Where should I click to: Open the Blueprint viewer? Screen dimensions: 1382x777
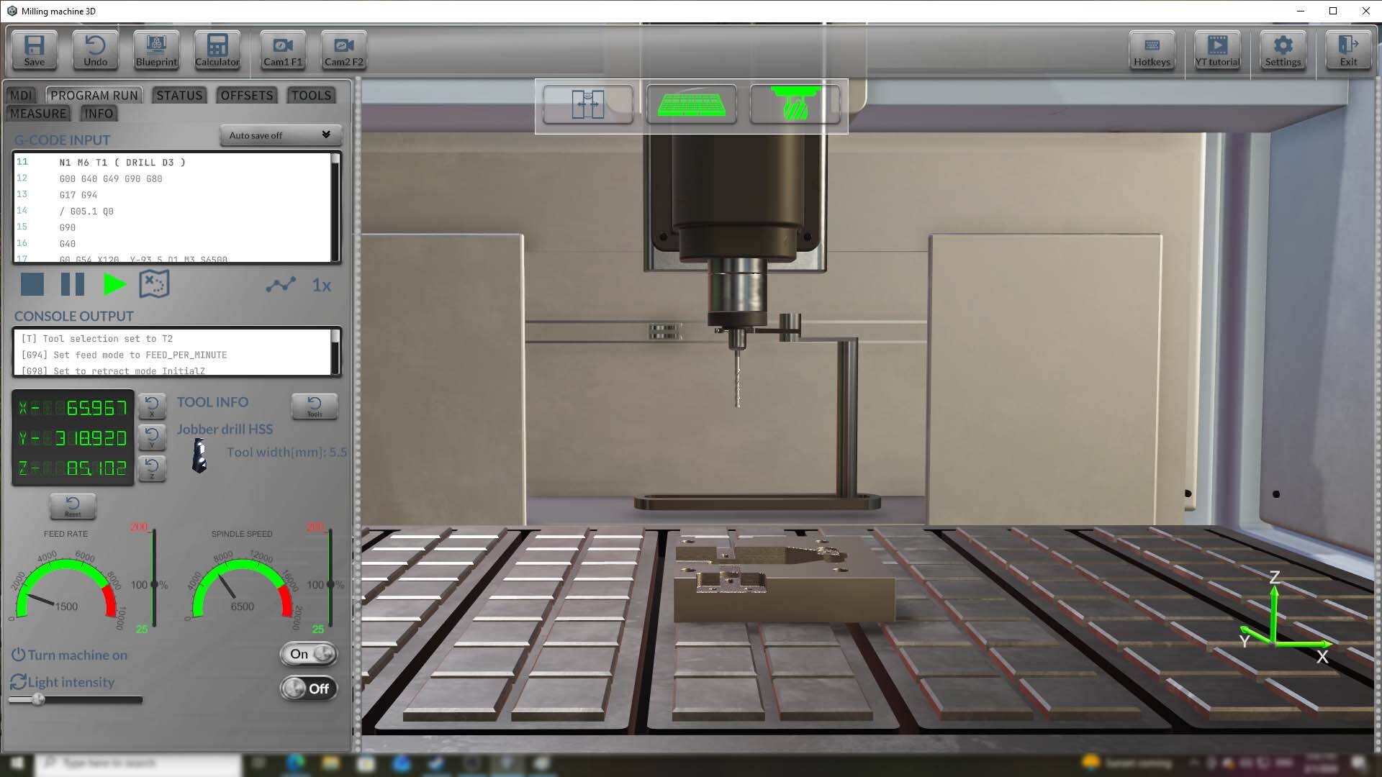point(156,50)
